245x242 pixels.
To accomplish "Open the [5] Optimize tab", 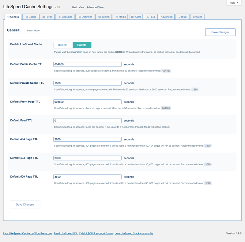I will (85, 17).
